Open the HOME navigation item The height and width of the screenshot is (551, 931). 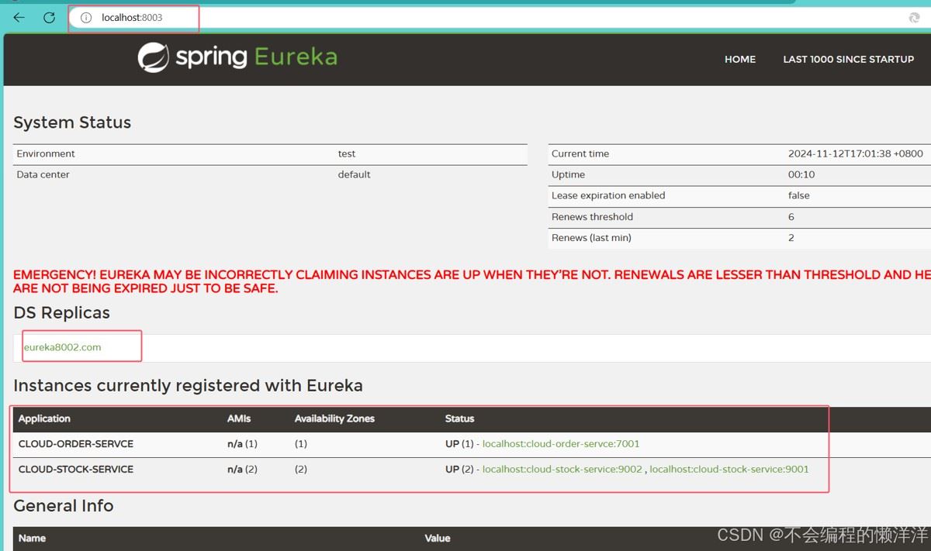click(x=740, y=59)
